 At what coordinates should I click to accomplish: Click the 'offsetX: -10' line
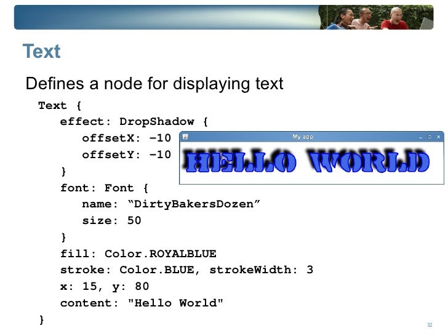(x=126, y=138)
